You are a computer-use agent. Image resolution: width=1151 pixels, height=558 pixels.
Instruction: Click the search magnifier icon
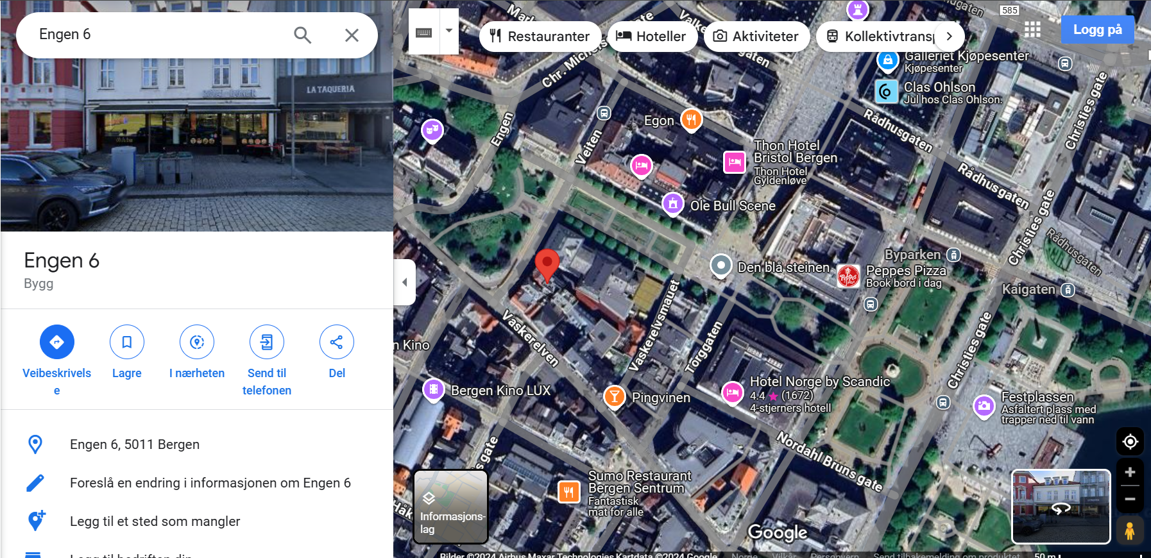302,35
